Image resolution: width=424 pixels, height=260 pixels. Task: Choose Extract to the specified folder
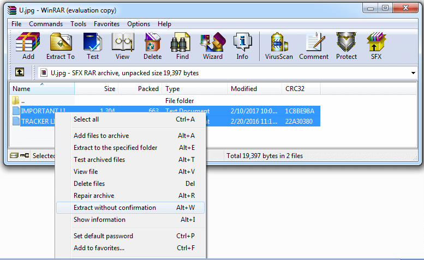(x=130, y=148)
